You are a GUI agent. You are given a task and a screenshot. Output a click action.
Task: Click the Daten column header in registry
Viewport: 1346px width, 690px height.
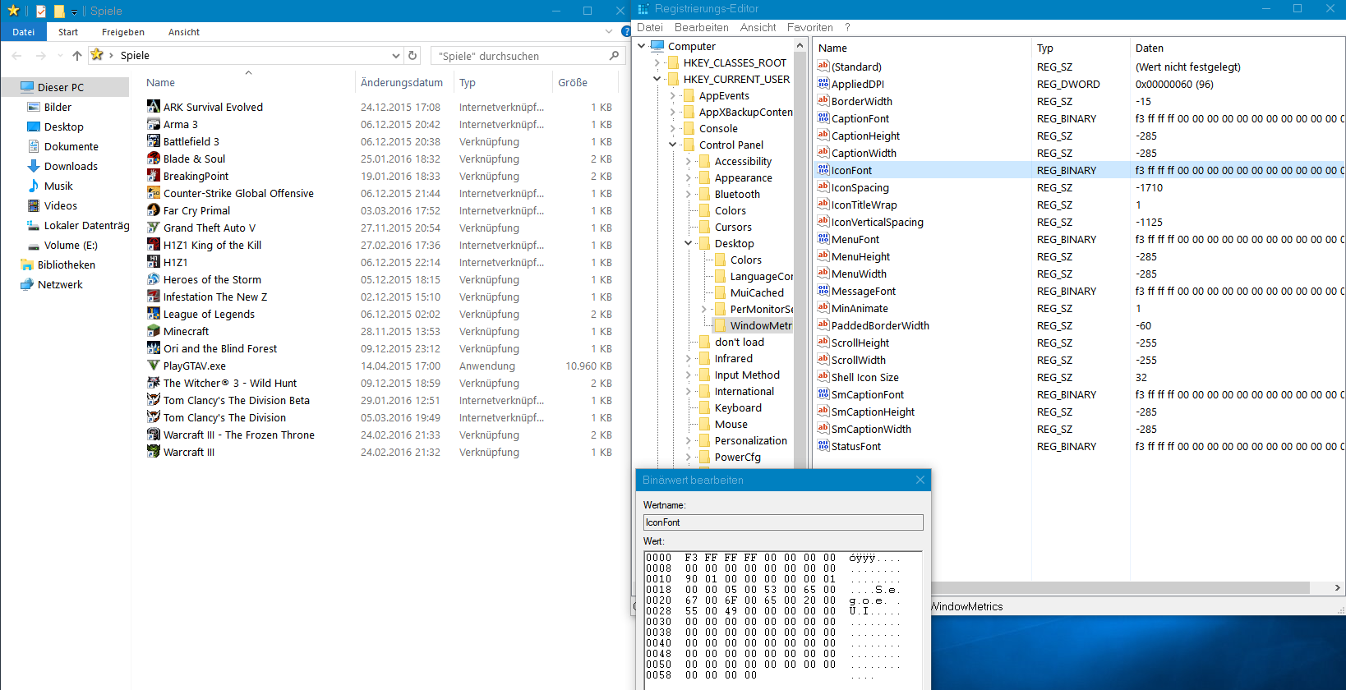tap(1150, 48)
